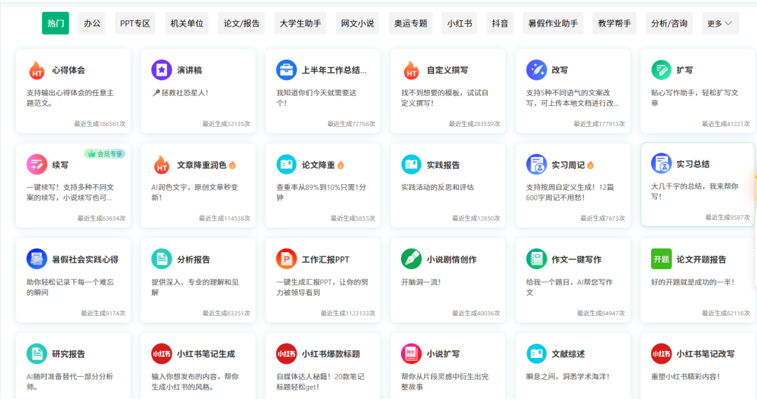Click the text 最近生成1123133次

[x=348, y=313]
